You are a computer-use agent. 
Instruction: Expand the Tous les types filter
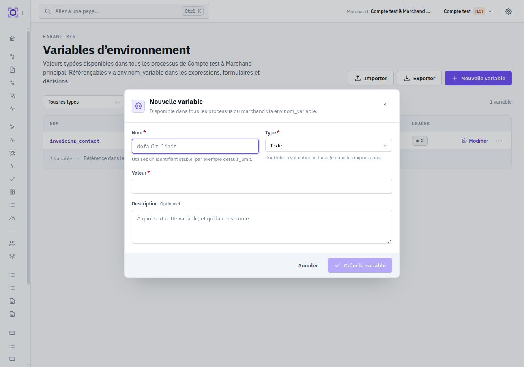[84, 102]
